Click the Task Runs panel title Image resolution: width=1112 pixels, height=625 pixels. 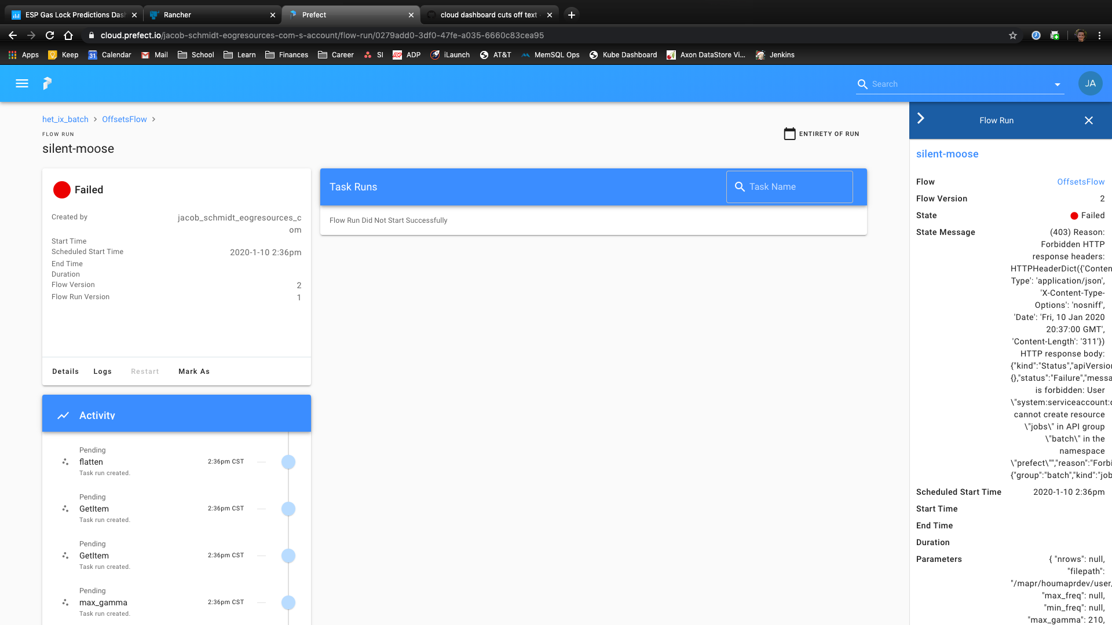coord(353,187)
